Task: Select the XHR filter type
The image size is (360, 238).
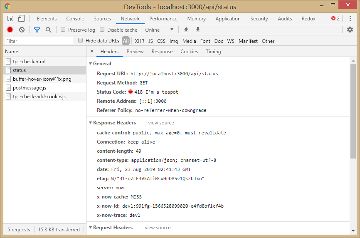Action: (139, 41)
